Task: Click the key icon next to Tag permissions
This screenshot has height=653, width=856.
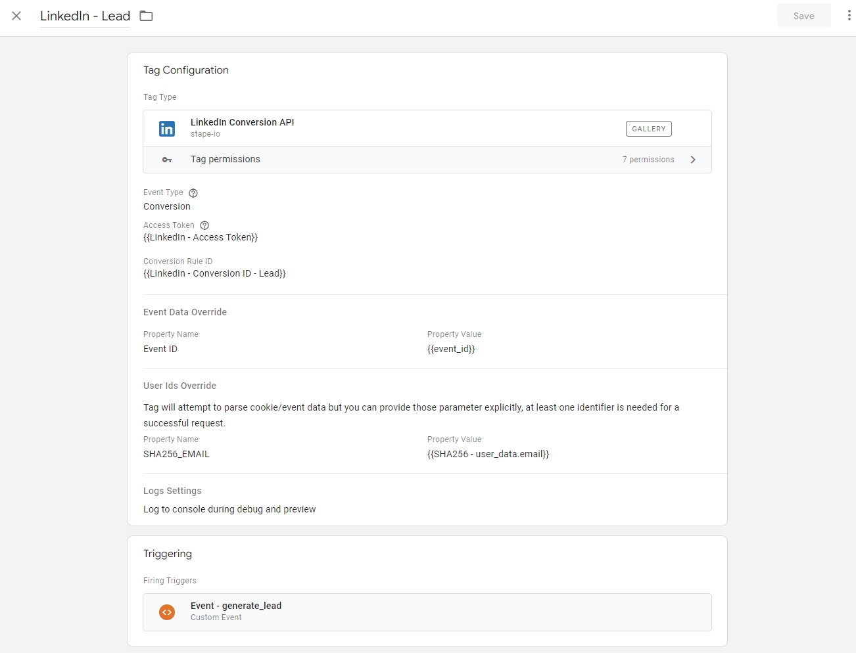Action: pos(167,160)
